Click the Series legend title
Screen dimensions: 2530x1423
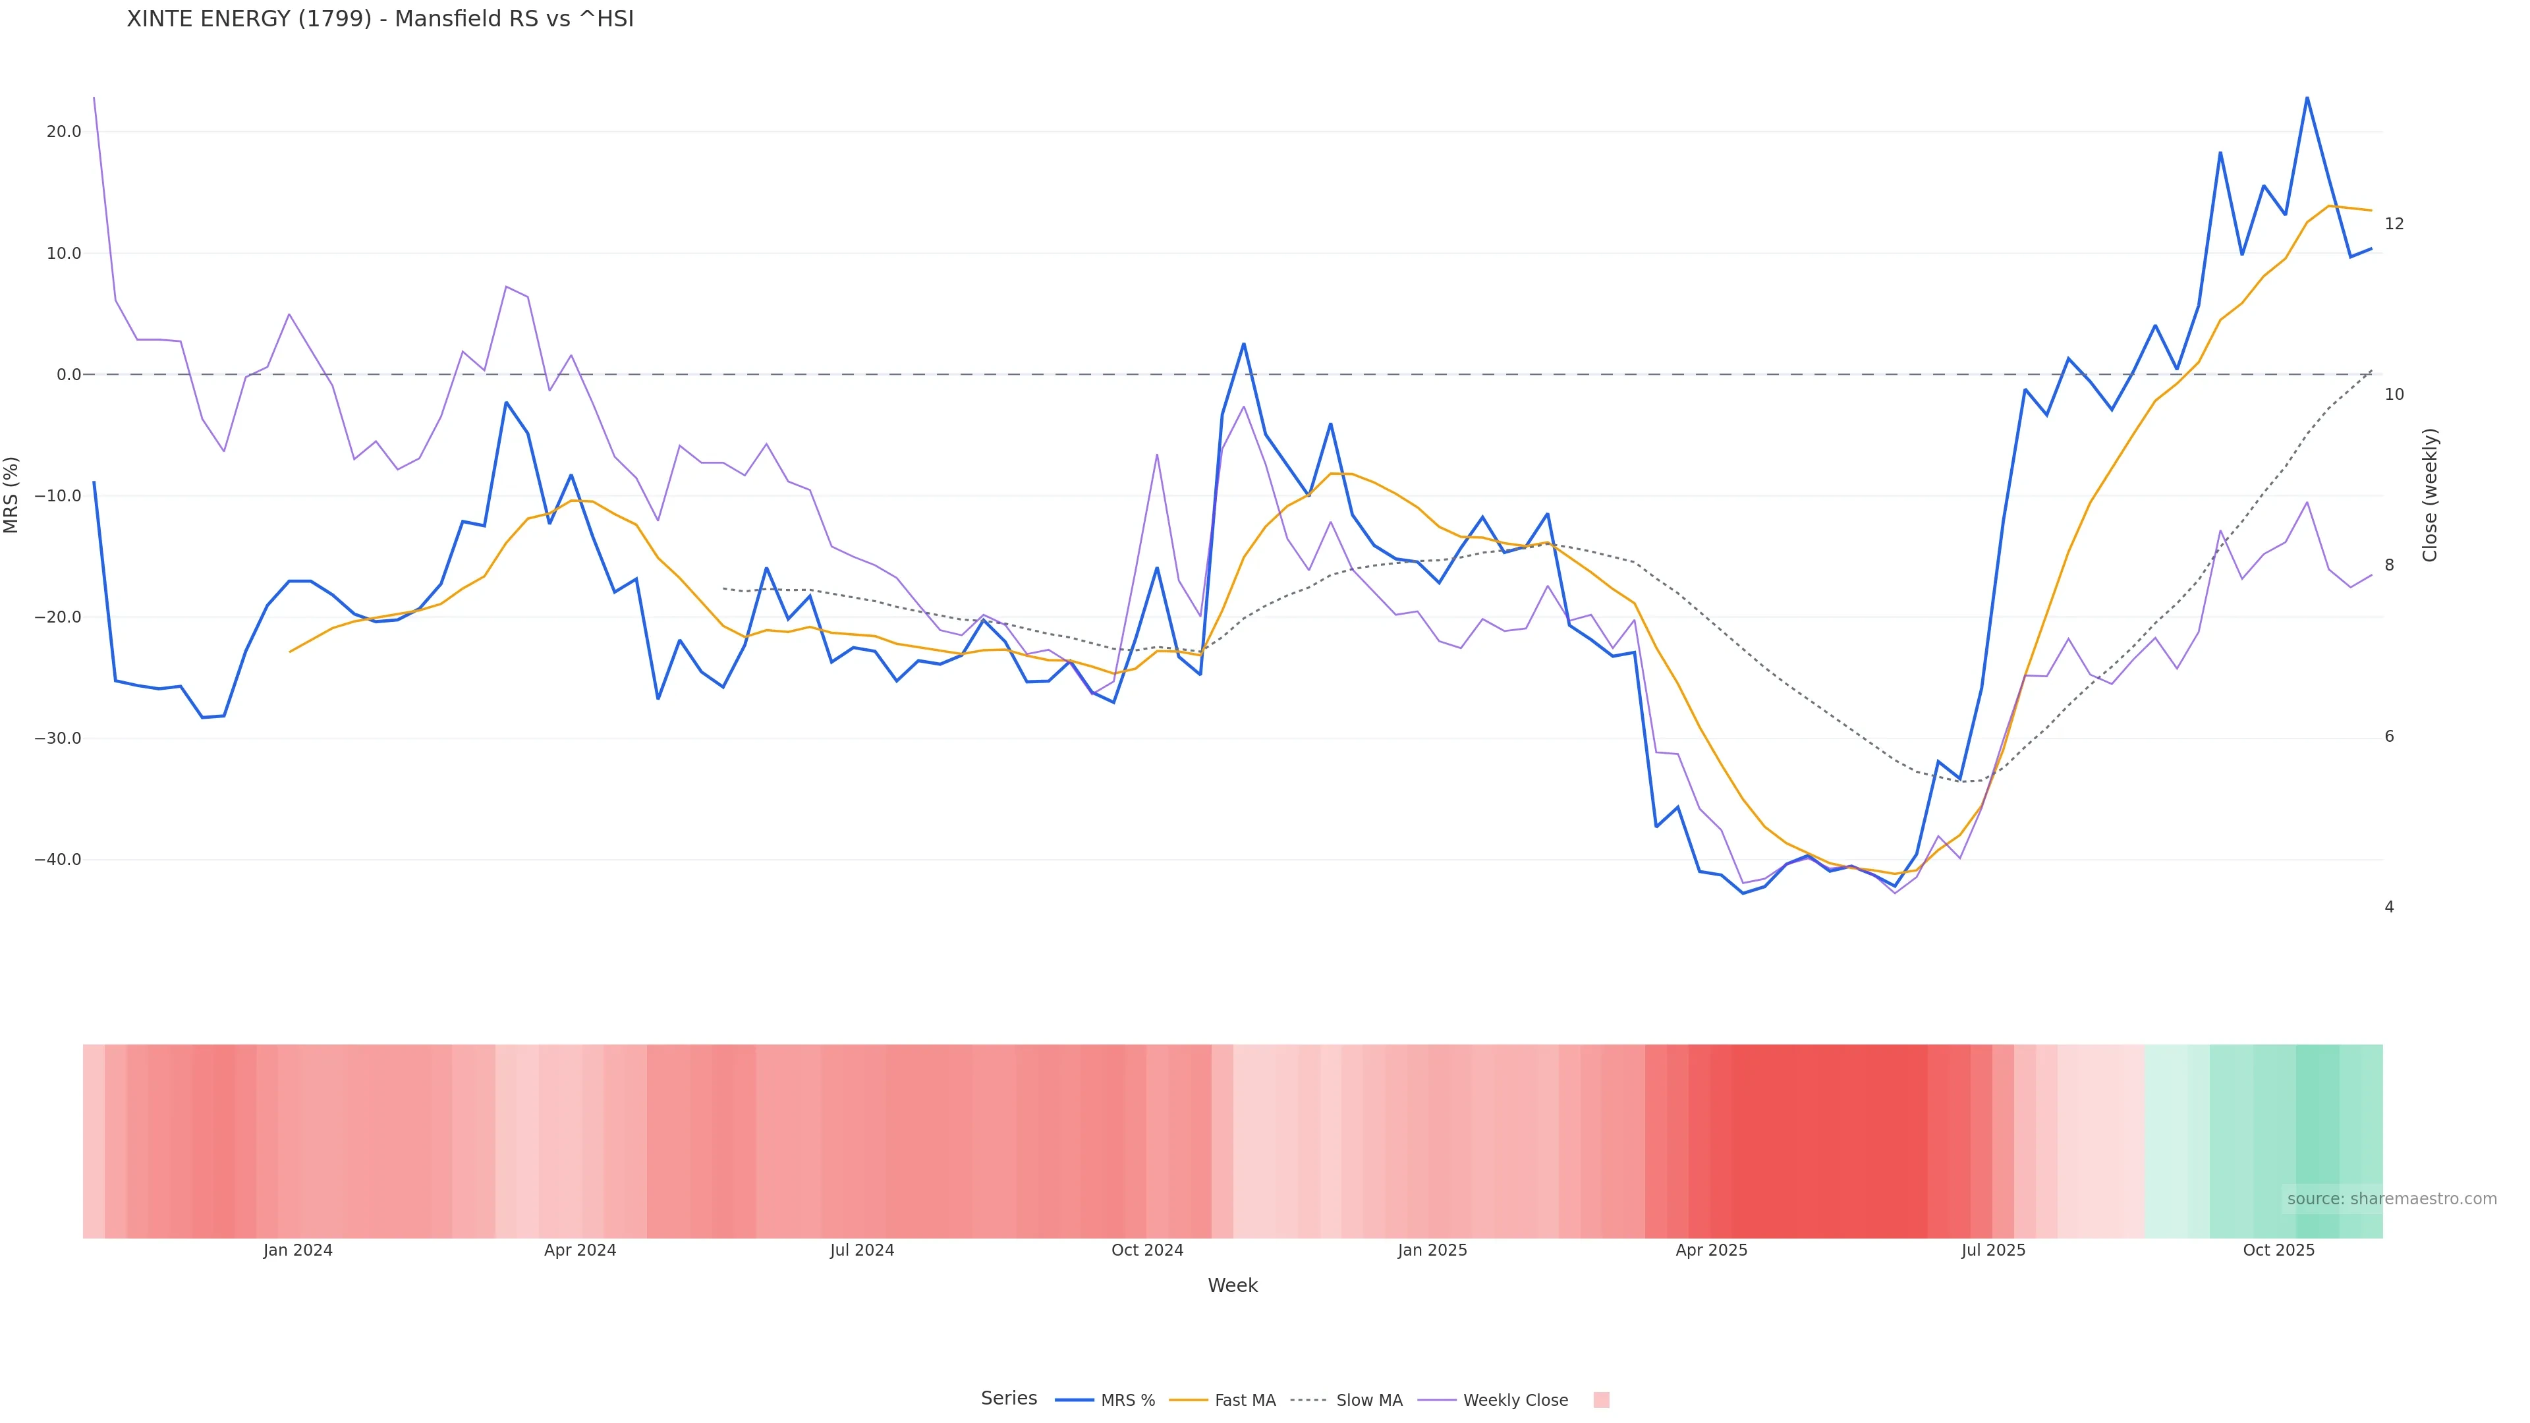pyautogui.click(x=1009, y=1397)
